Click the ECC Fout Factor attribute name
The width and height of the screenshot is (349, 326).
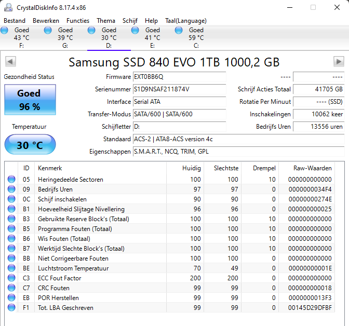click(59, 278)
